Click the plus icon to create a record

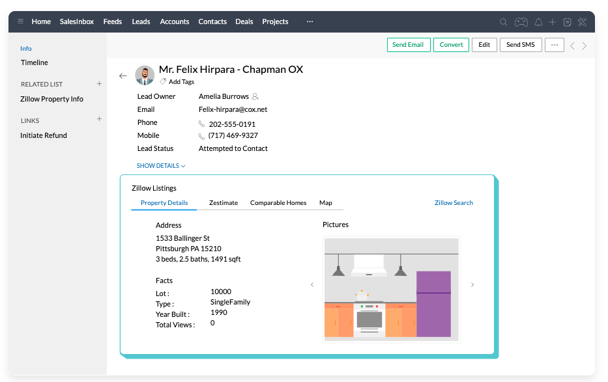553,21
